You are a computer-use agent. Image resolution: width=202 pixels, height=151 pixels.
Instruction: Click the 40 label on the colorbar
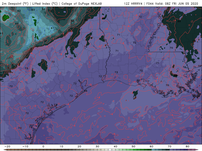115,146
